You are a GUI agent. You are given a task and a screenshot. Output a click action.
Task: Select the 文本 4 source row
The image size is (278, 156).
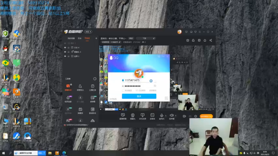[x=80, y=47]
